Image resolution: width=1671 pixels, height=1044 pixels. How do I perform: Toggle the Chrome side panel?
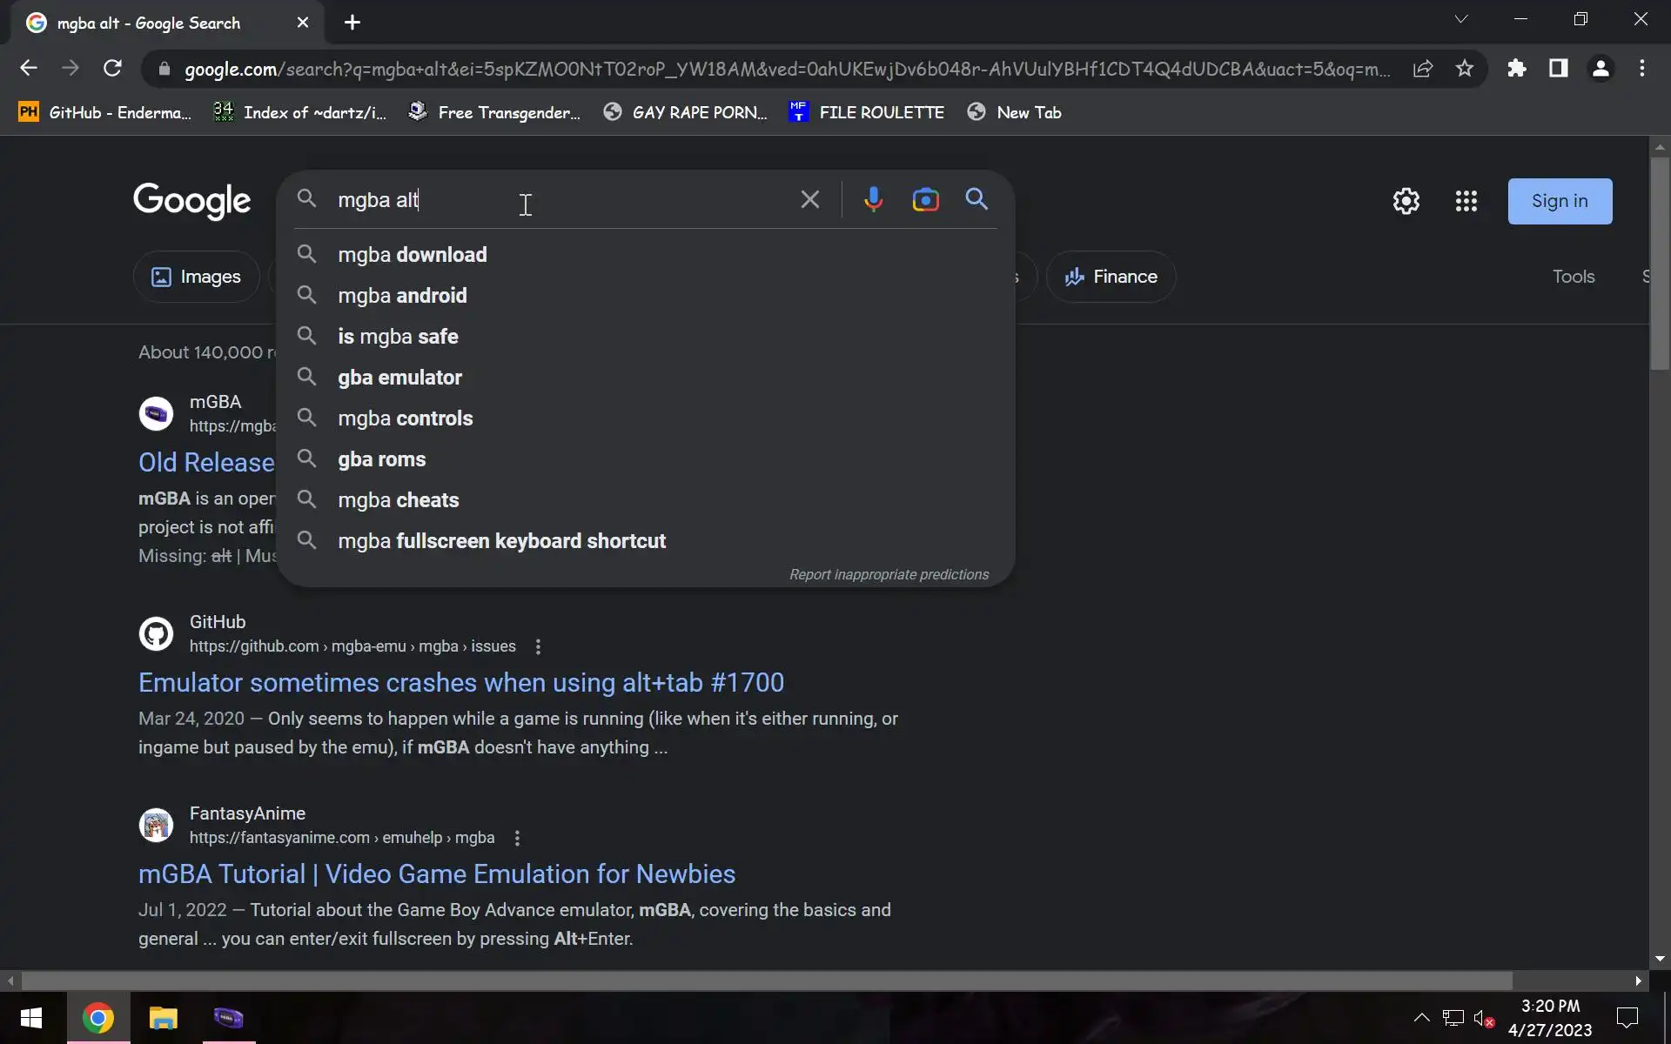(x=1558, y=69)
